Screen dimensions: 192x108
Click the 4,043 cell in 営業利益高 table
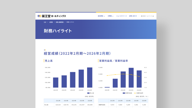tap(112, 105)
